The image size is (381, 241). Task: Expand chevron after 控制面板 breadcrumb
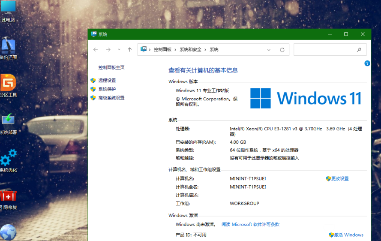pyautogui.click(x=175, y=50)
